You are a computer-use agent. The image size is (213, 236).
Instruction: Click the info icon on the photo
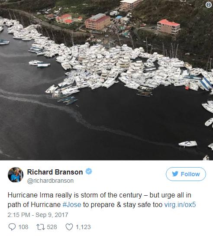209,5
